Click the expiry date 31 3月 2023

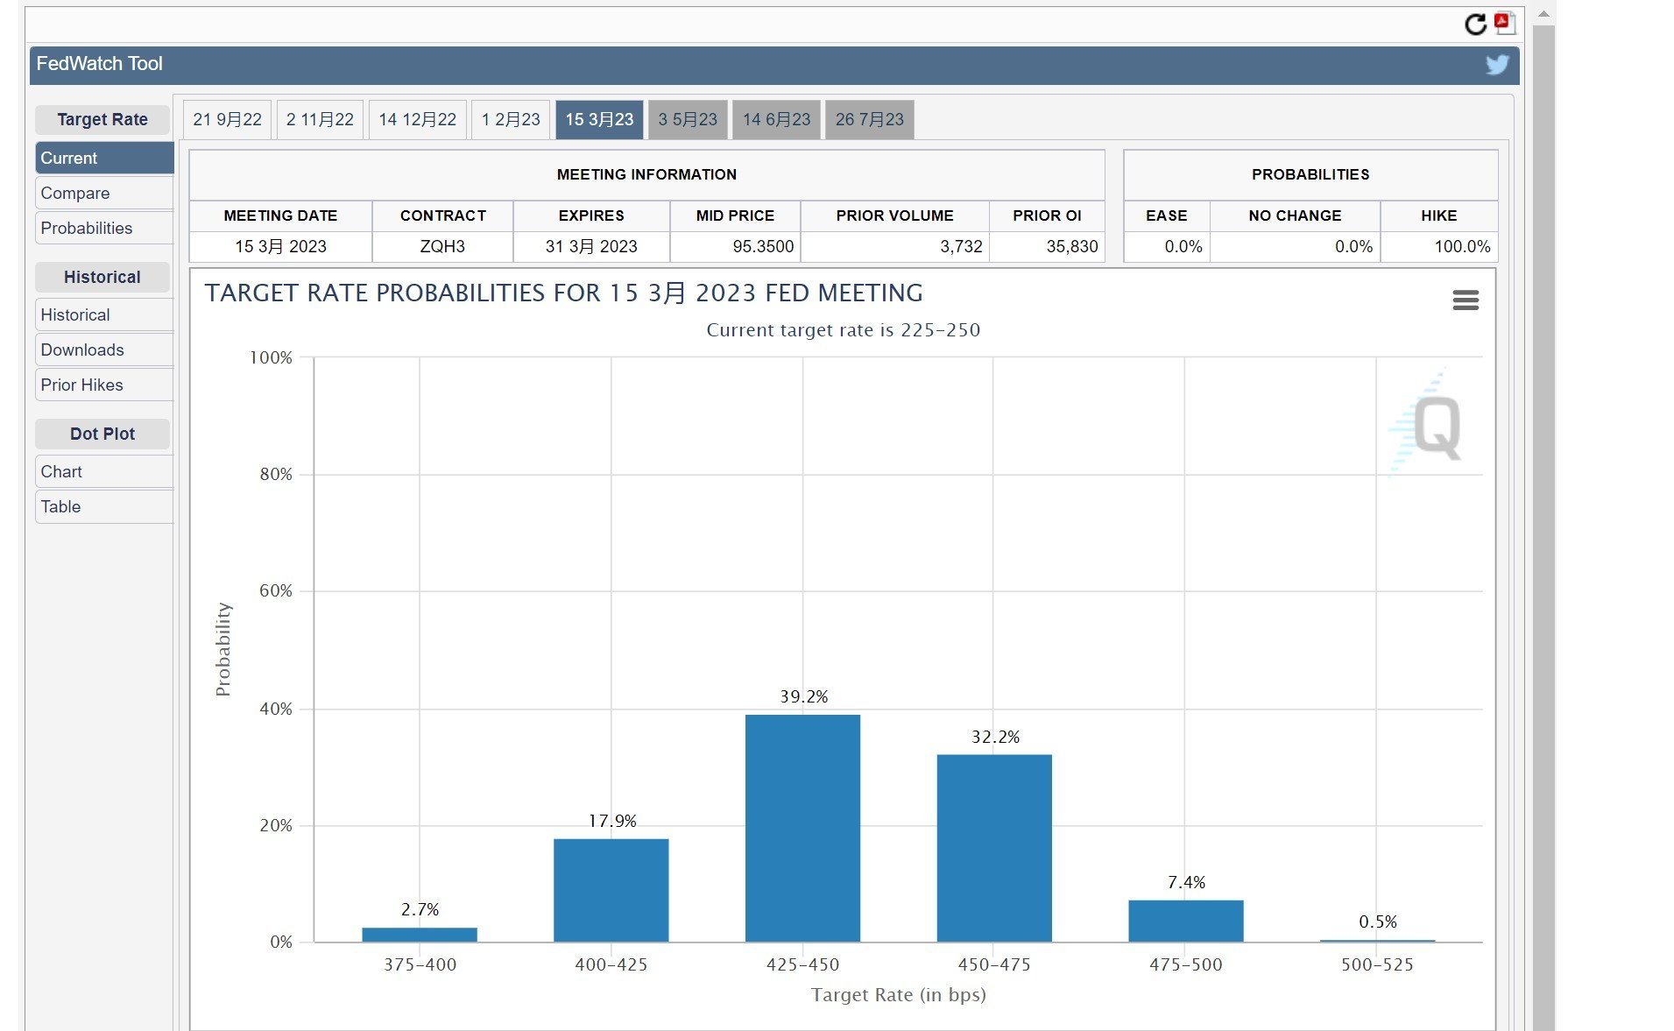pyautogui.click(x=591, y=247)
